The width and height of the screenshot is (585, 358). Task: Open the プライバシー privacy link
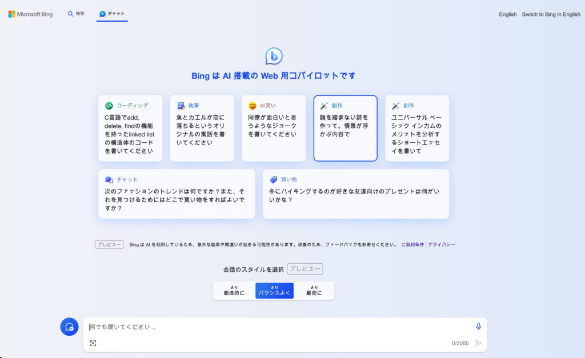click(x=442, y=244)
